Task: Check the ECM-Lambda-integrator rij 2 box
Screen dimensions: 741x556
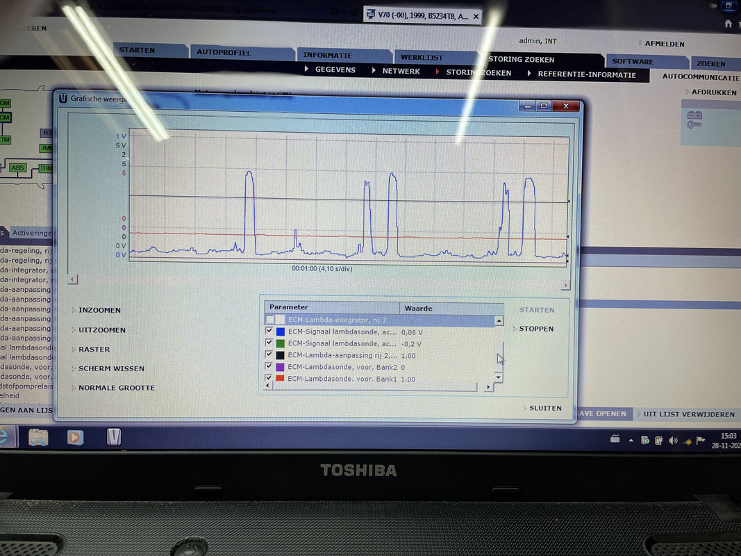Action: [269, 320]
